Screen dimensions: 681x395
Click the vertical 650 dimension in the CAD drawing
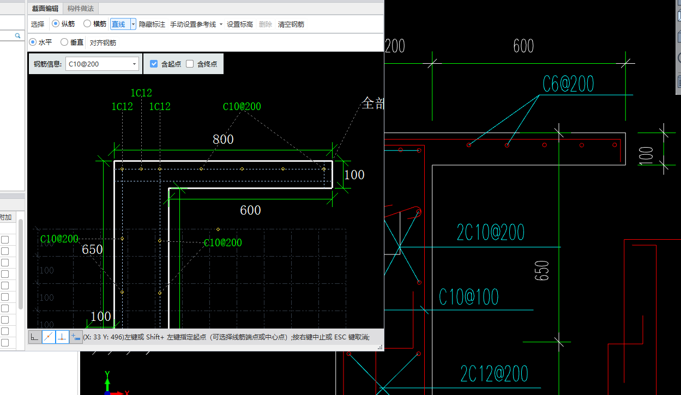[x=542, y=271]
